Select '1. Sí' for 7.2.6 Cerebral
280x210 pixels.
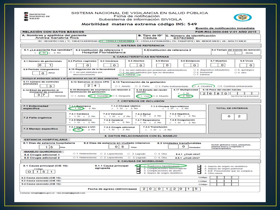coord(105,123)
